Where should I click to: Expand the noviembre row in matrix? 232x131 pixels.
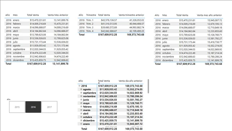tap(81, 96)
